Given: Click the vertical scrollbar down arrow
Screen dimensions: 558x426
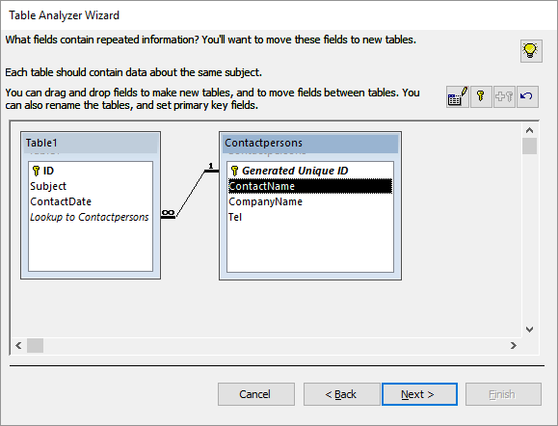Looking at the screenshot, I should [x=529, y=330].
